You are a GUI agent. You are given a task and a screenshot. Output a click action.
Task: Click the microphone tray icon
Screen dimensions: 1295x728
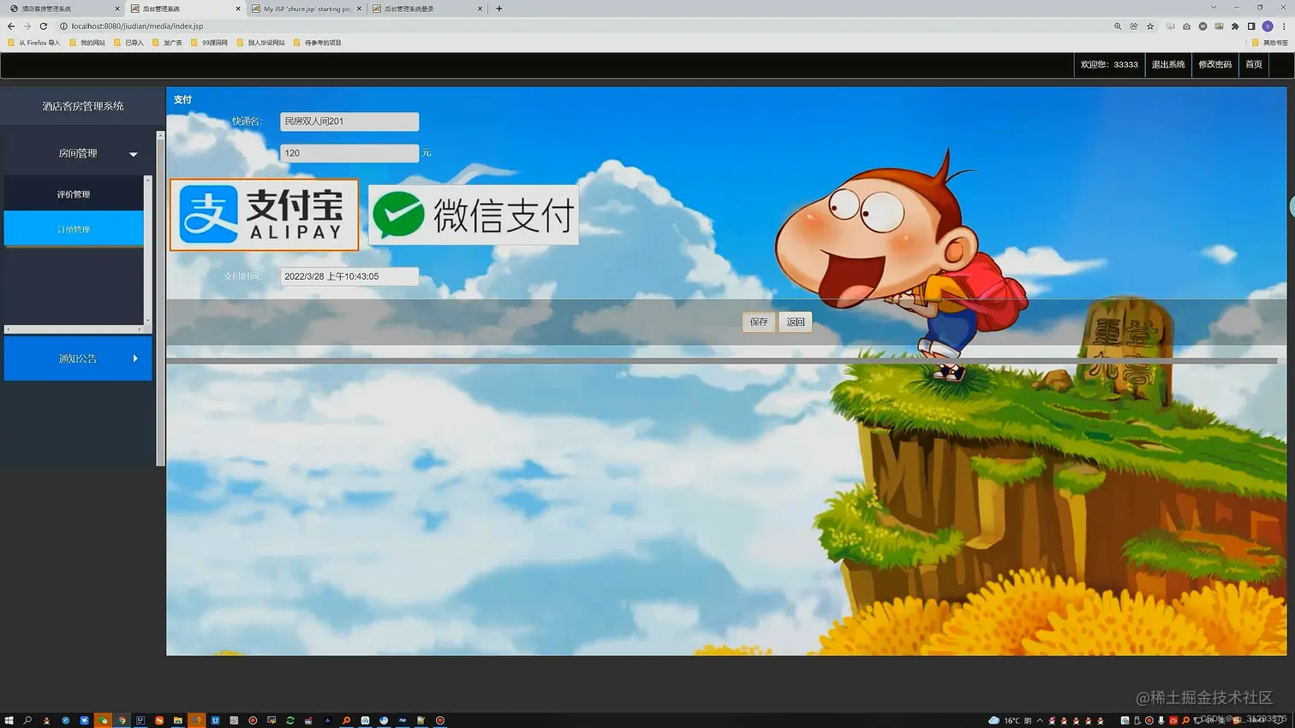[1161, 720]
